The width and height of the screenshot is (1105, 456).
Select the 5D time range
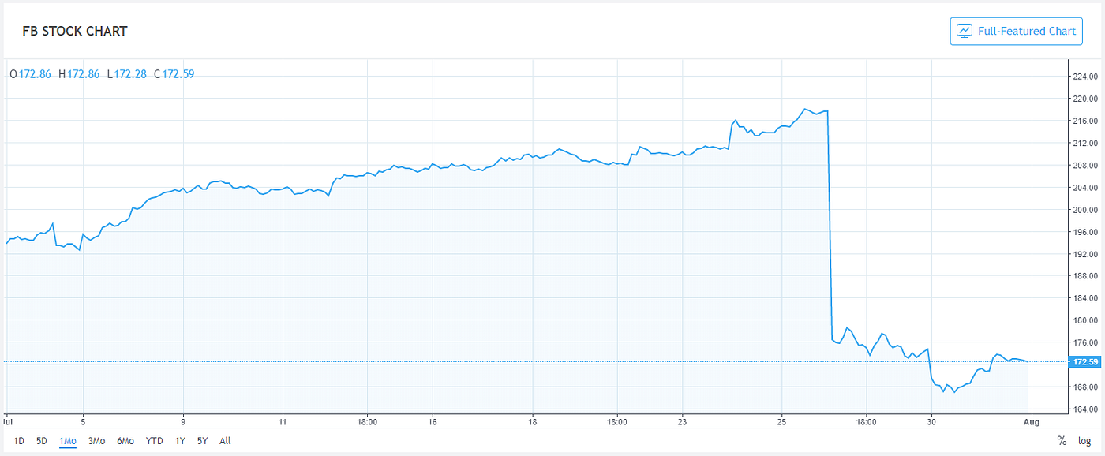[x=42, y=441]
